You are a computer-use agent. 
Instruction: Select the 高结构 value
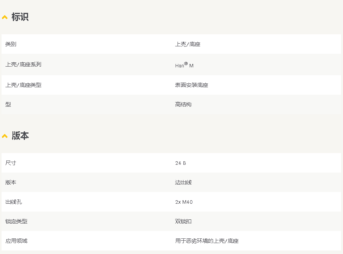[x=183, y=104]
